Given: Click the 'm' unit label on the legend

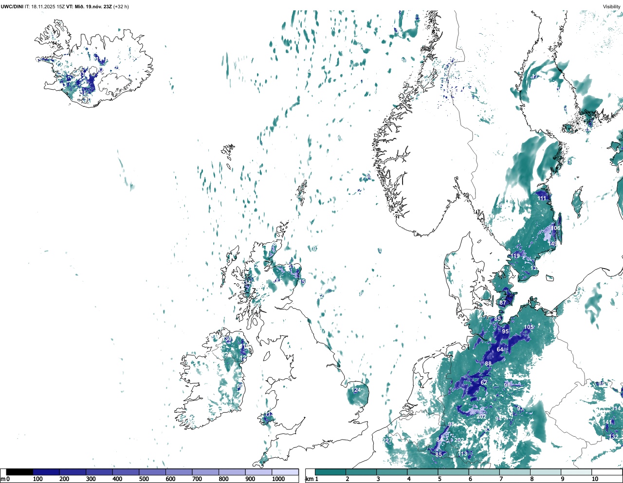Looking at the screenshot, I should tap(3, 479).
